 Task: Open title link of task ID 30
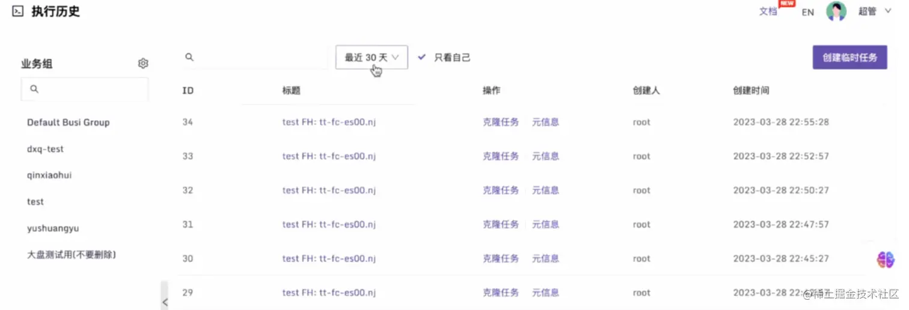329,259
